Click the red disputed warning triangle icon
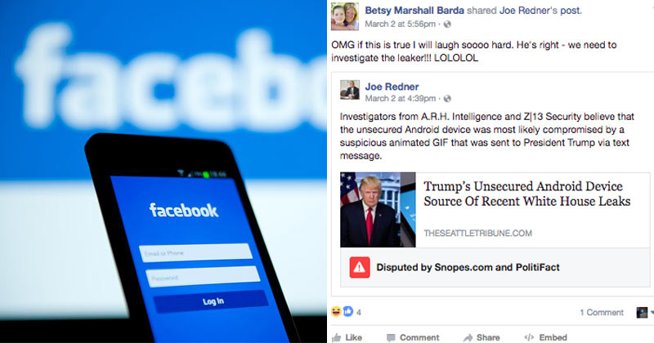Screen dimensions: 654x343 tap(360, 268)
